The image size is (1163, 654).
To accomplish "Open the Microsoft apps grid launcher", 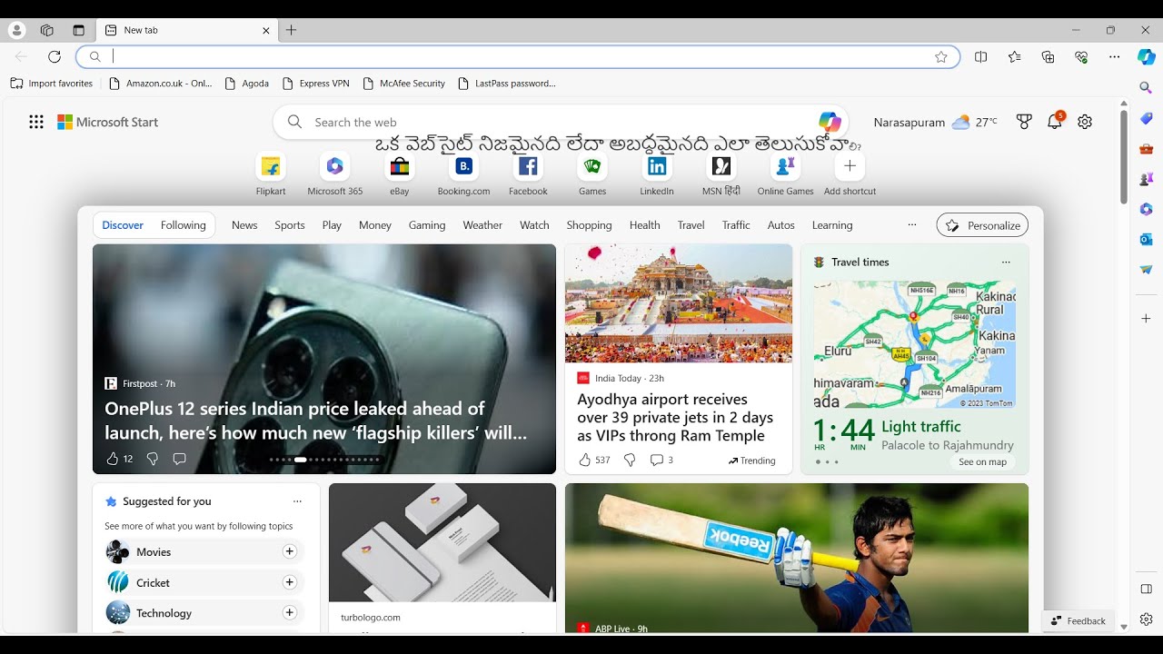I will tap(36, 122).
